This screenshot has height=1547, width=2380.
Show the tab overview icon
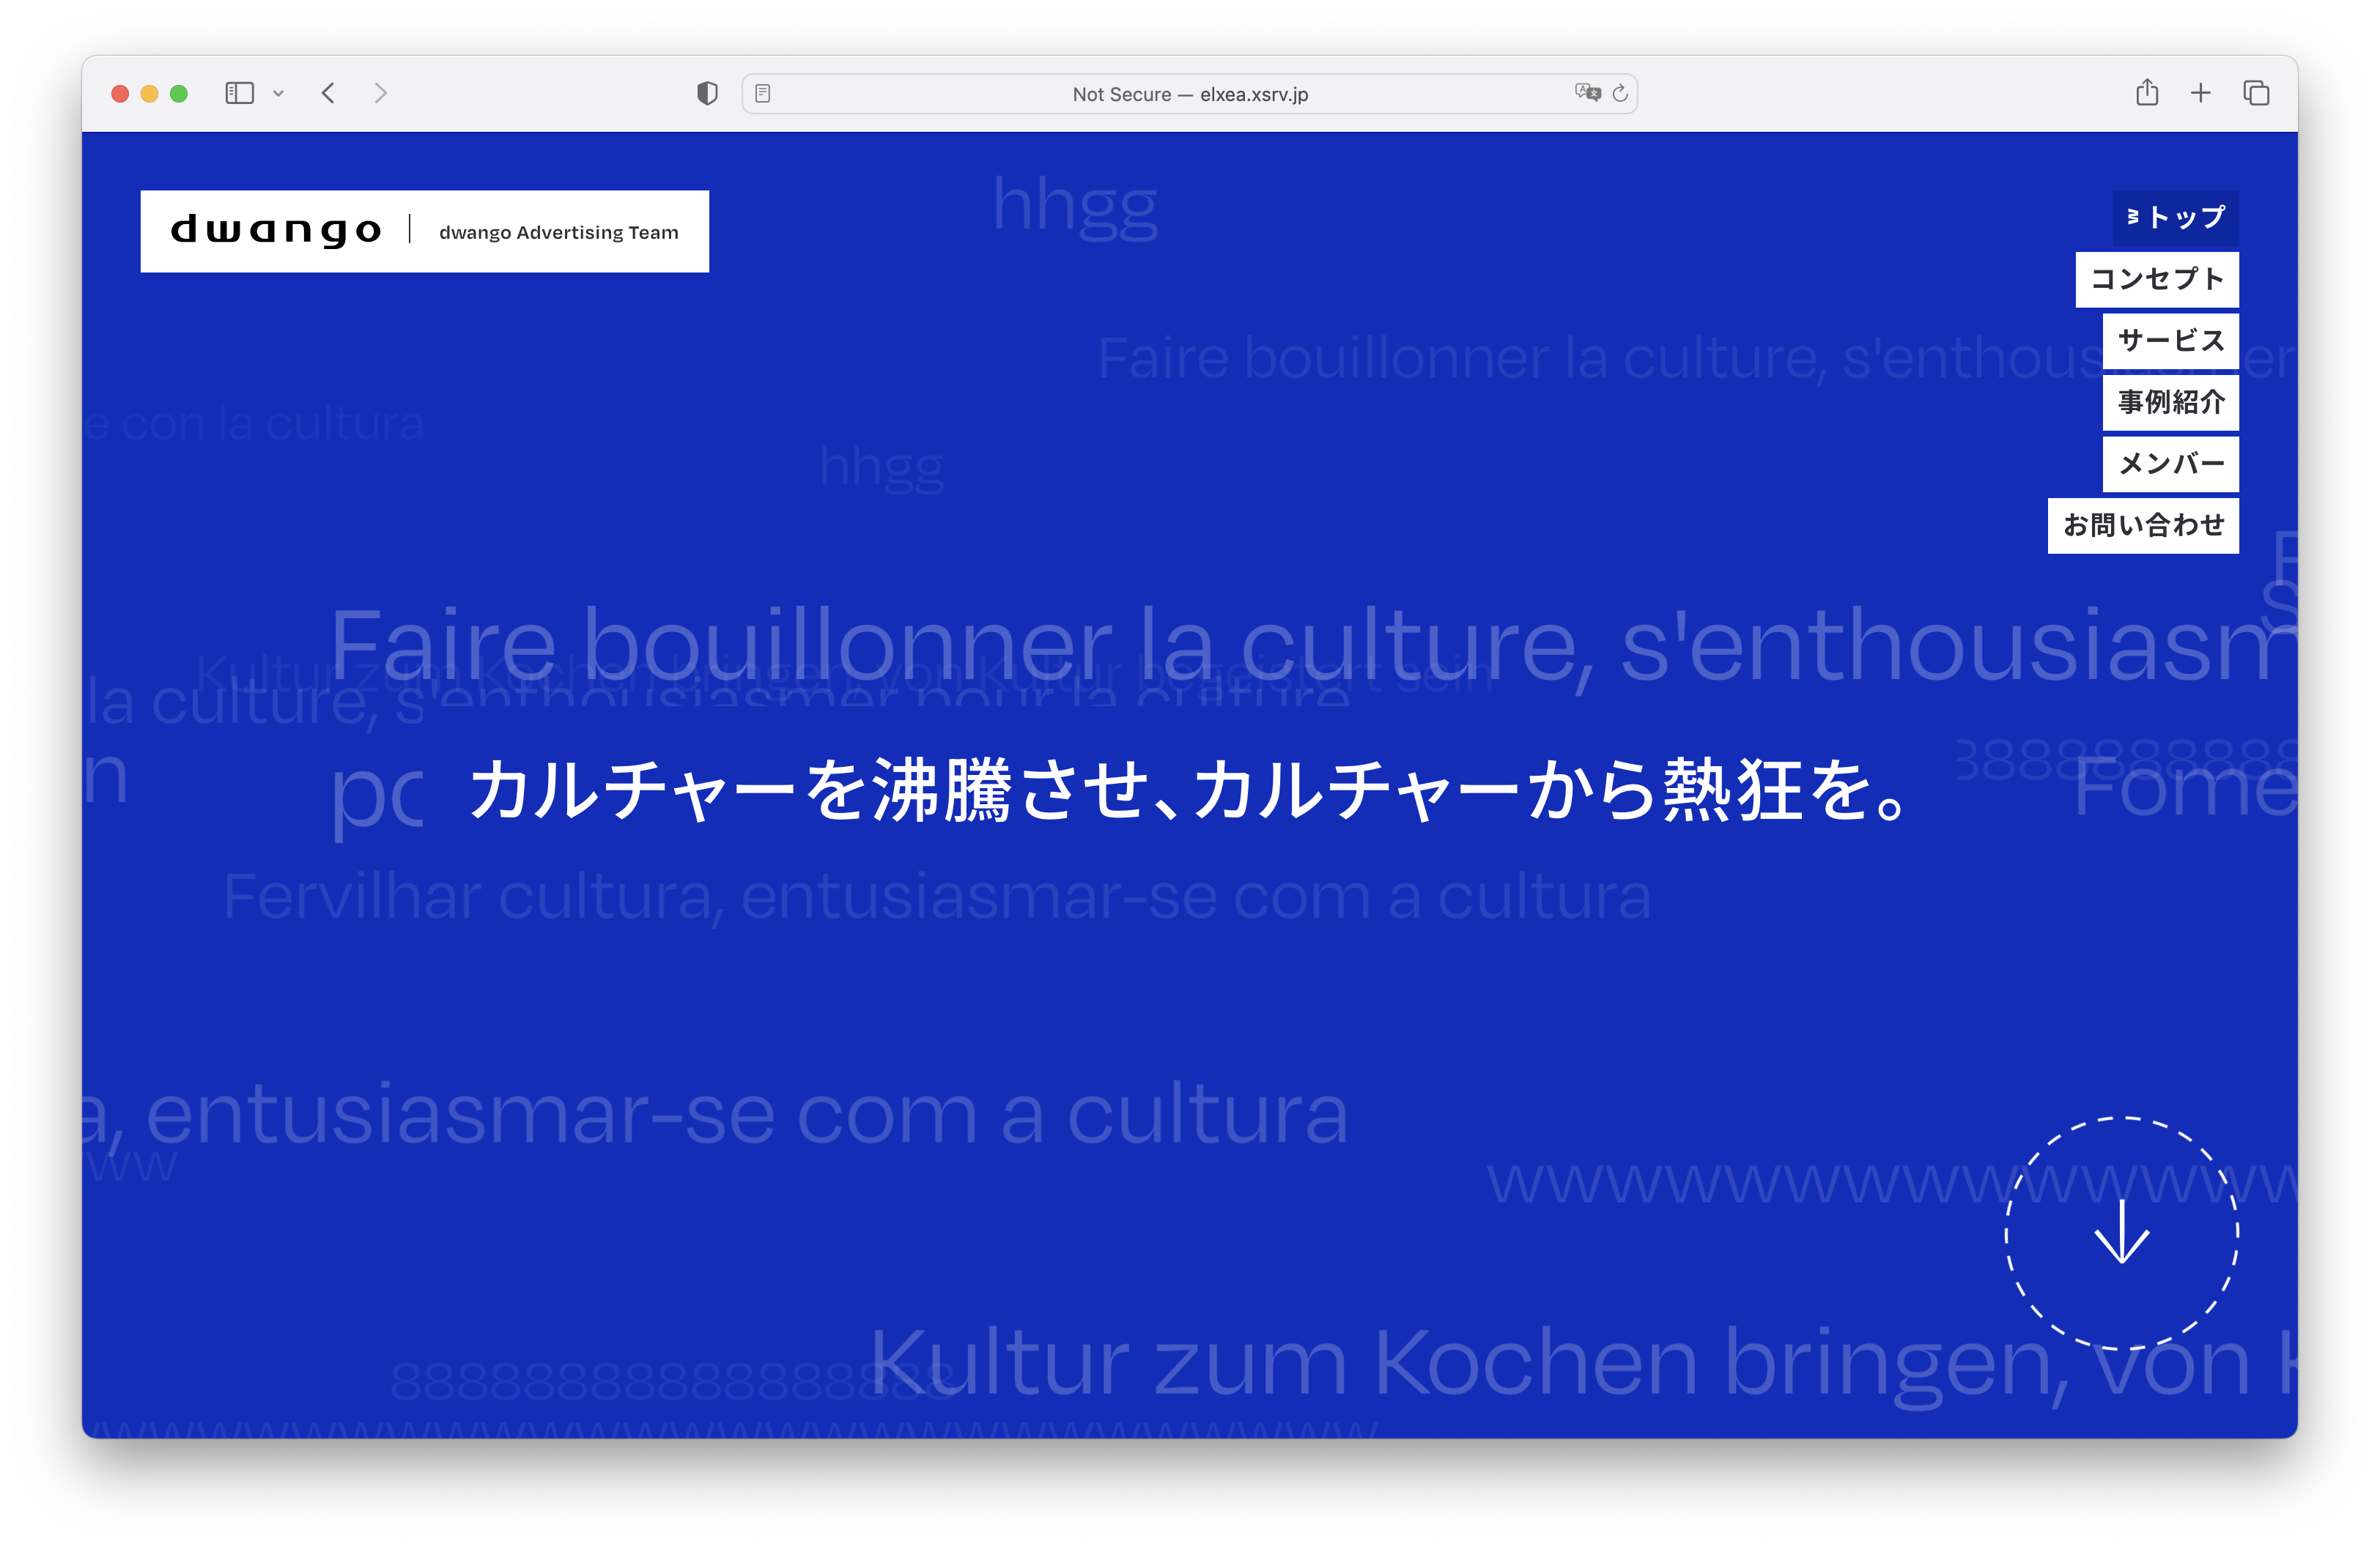tap(2255, 94)
